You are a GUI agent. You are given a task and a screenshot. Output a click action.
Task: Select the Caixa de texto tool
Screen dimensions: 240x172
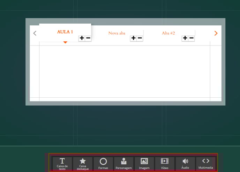tap(62, 164)
